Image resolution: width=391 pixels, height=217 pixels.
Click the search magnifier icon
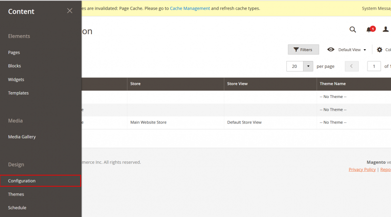pyautogui.click(x=353, y=30)
